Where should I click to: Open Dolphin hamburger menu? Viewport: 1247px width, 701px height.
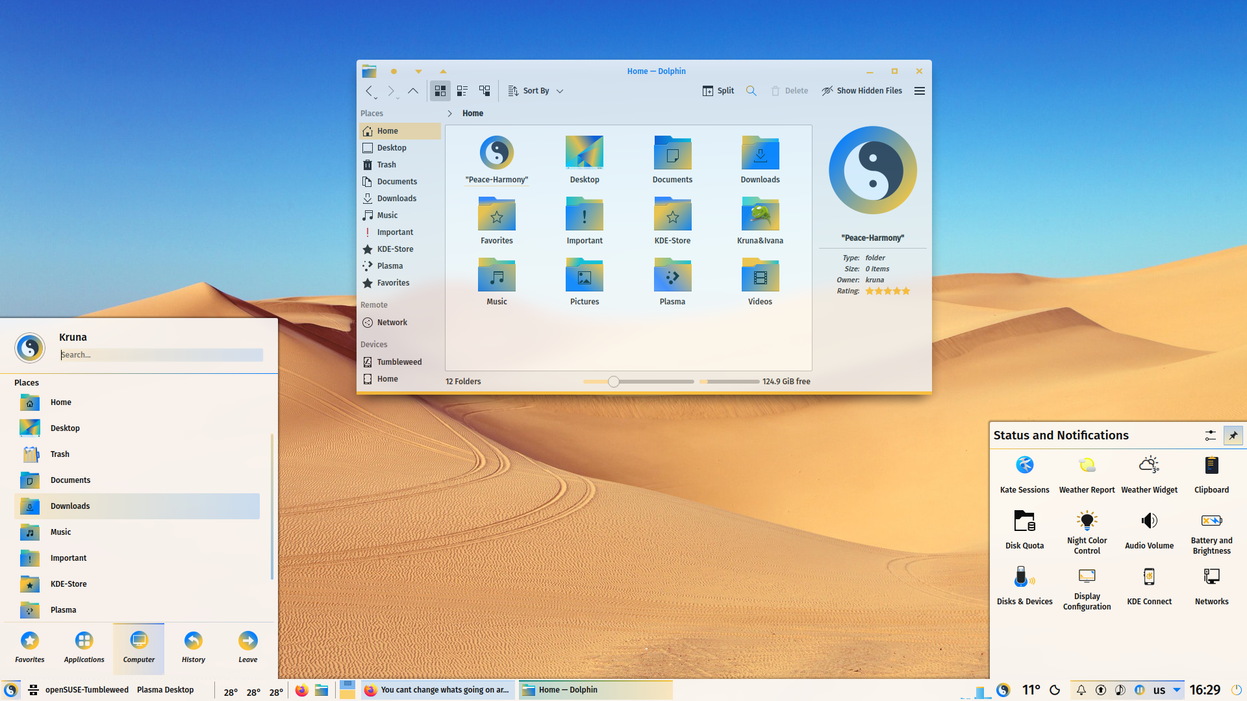(x=920, y=91)
